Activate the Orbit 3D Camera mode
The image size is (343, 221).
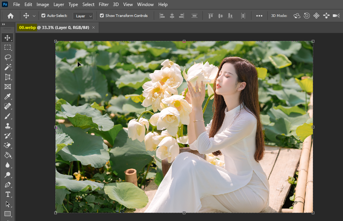[297, 15]
